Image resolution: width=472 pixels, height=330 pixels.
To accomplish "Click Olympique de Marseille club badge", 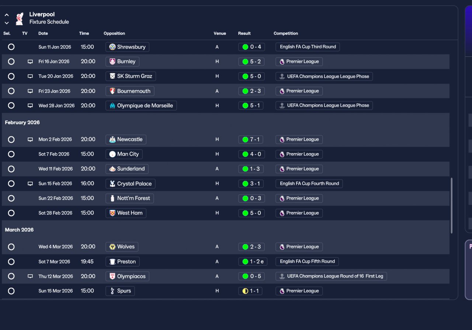I will tap(112, 106).
